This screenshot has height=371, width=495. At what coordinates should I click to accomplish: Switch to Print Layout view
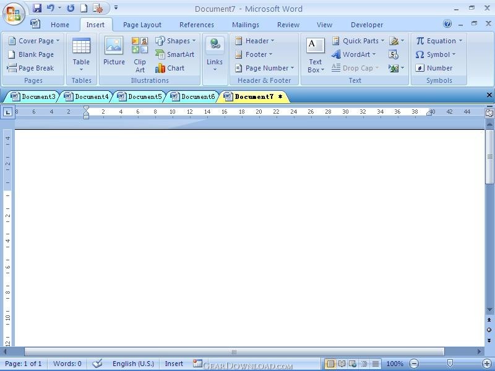[x=330, y=364]
